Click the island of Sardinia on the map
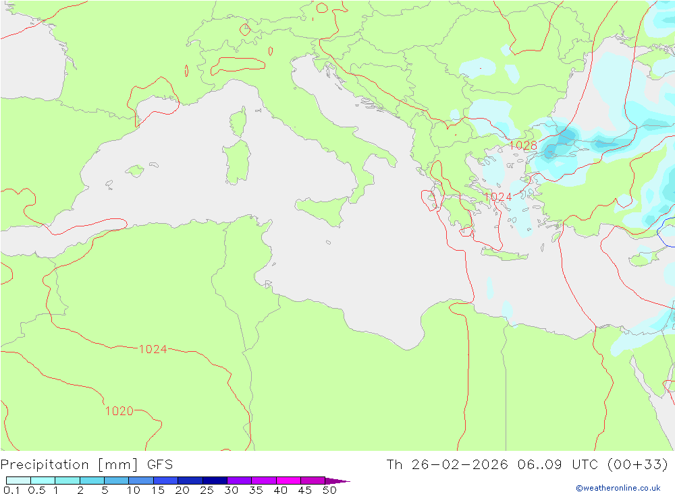 pos(236,162)
